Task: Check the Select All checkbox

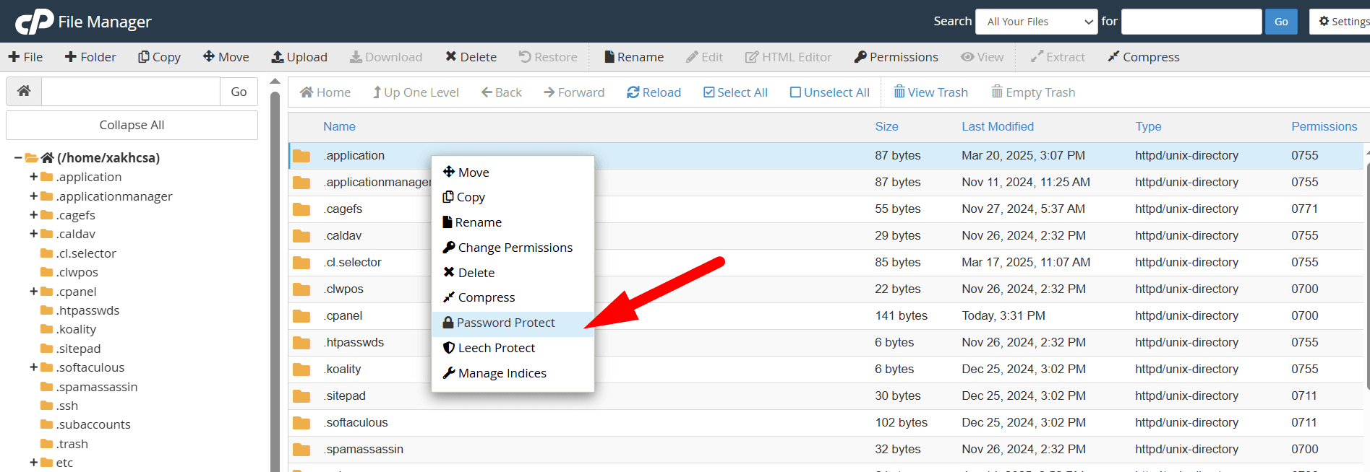Action: (x=708, y=92)
